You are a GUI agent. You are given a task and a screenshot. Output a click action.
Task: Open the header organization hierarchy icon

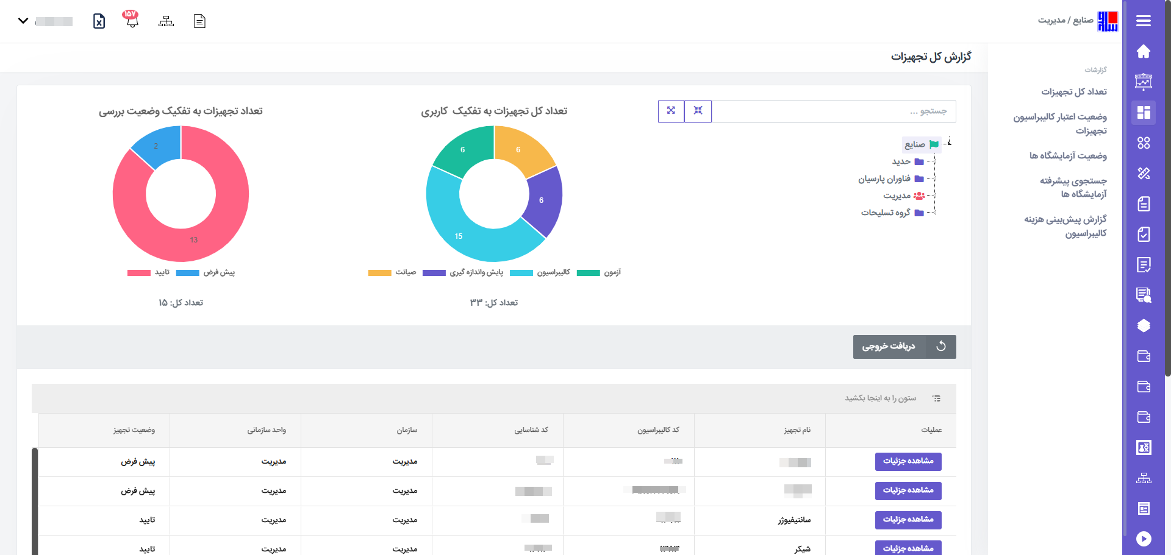tap(166, 21)
